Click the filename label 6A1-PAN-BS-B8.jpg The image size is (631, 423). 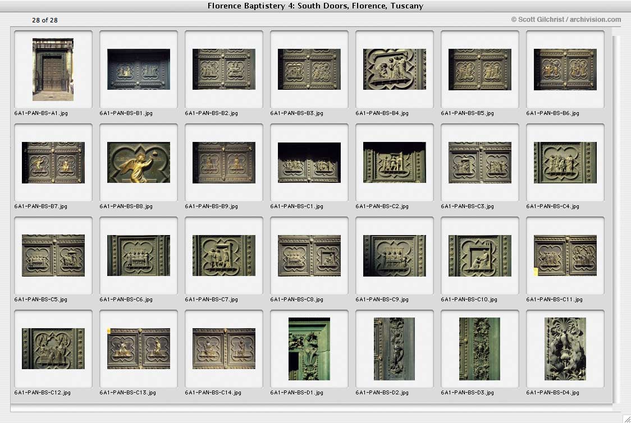[x=126, y=206]
